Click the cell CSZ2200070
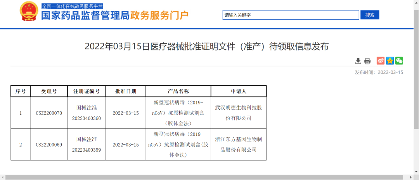The image size is (419, 180). (49, 113)
